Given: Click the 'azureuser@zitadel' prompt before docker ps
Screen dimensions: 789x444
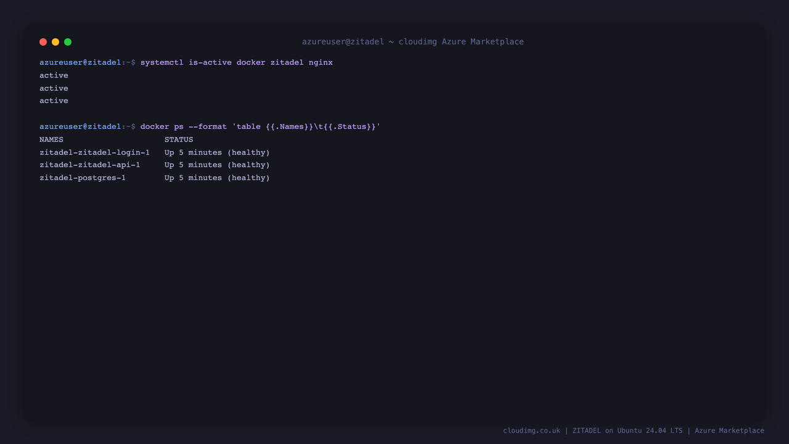Looking at the screenshot, I should click(x=80, y=126).
